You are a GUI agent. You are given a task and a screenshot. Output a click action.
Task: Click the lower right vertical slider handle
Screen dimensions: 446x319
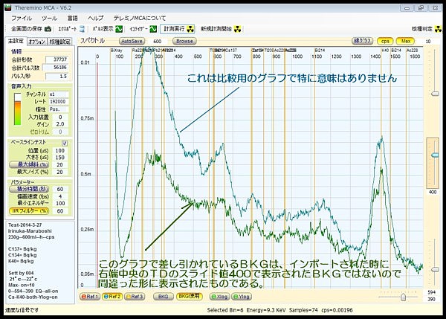coord(435,269)
